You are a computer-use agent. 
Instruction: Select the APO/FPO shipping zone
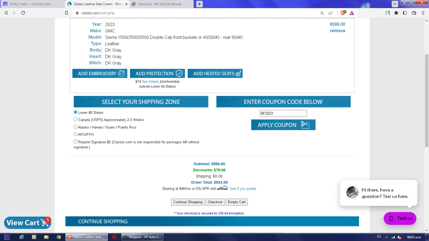(x=76, y=134)
